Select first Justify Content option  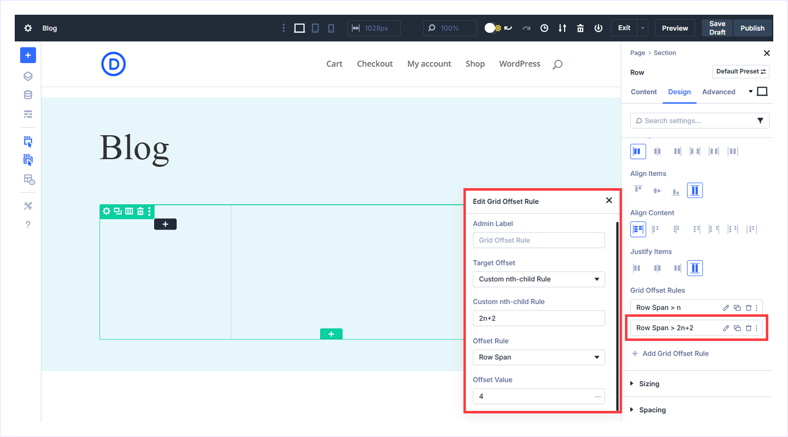pos(638,151)
